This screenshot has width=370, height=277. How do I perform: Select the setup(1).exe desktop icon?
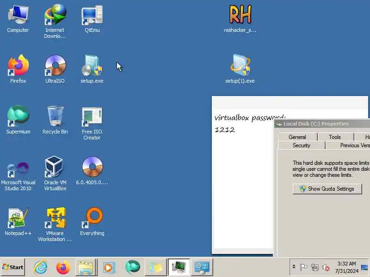[x=240, y=69]
